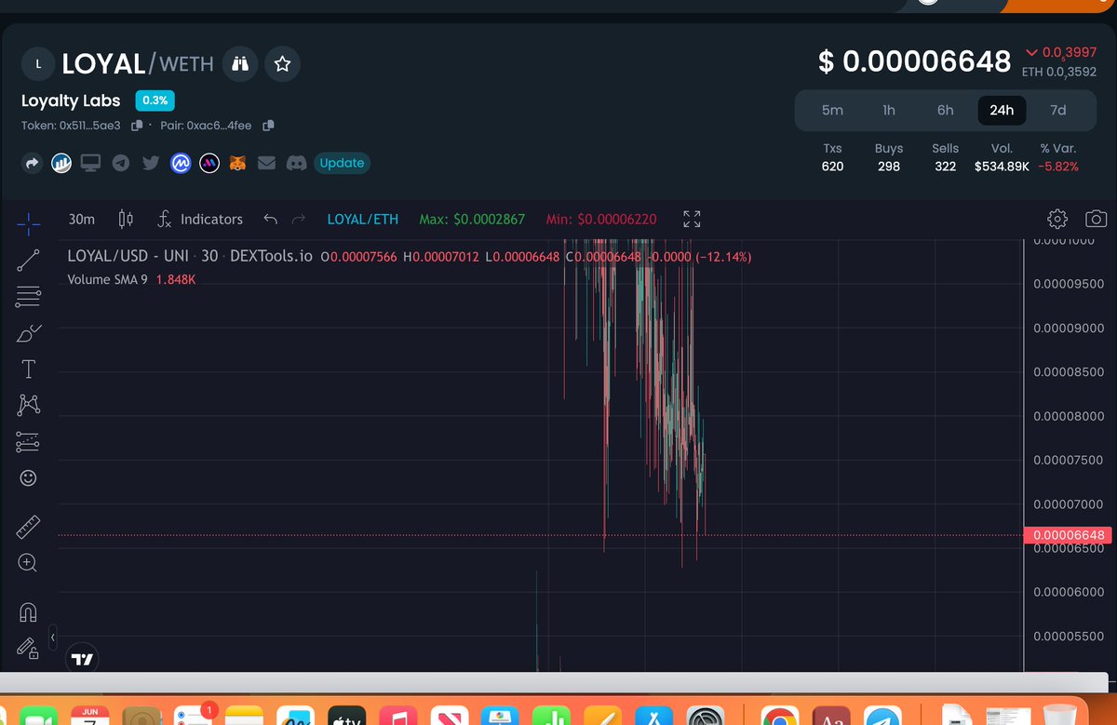Viewport: 1117px width, 725px height.
Task: Open the CoinMarketCap icon link
Action: click(180, 163)
